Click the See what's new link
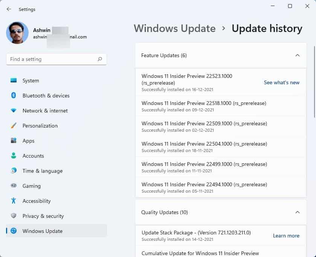Image resolution: width=316 pixels, height=257 pixels. click(x=281, y=82)
